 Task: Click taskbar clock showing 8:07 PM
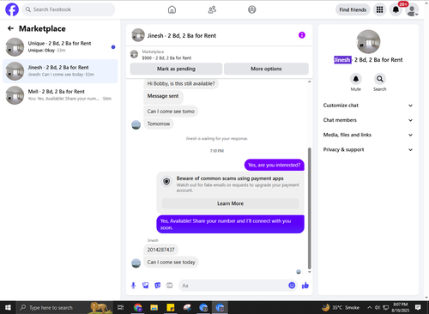401,307
